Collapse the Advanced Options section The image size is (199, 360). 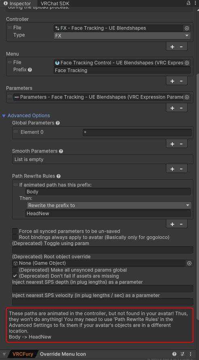point(4,116)
